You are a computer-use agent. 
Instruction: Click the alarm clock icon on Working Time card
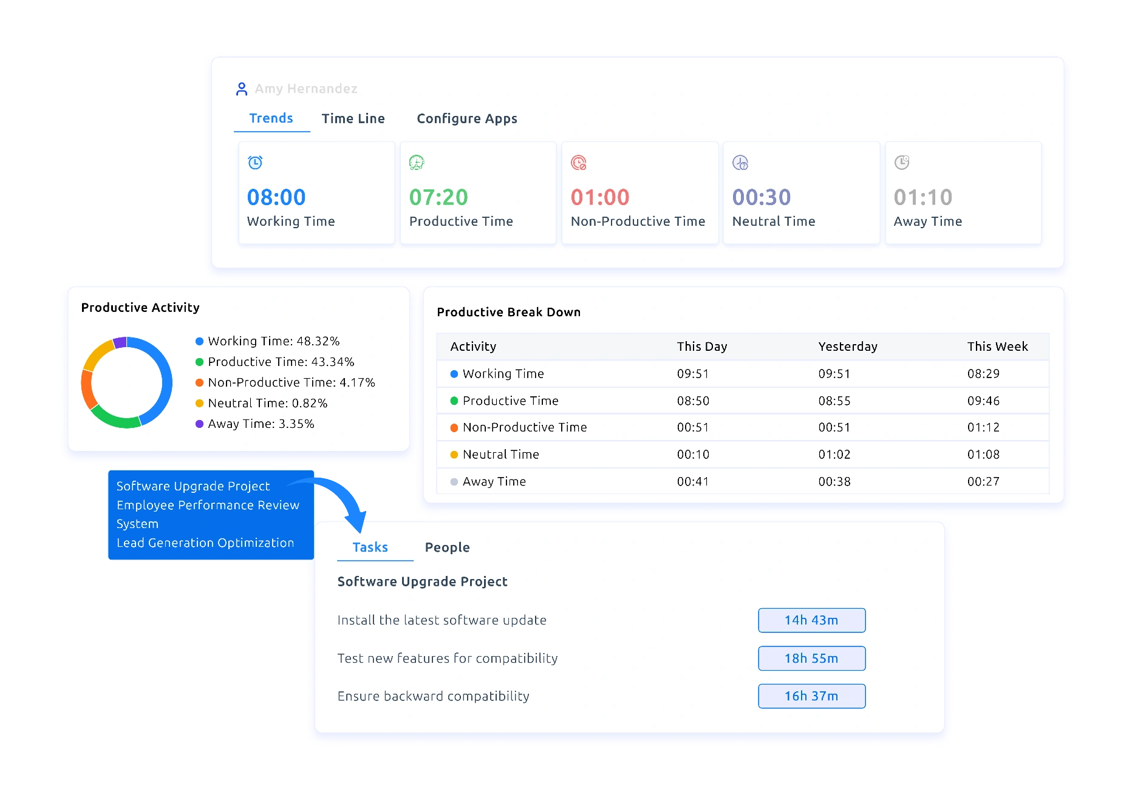256,163
